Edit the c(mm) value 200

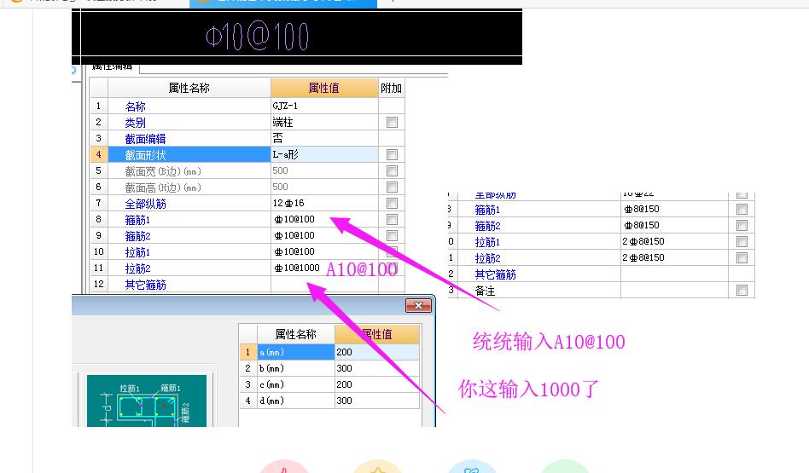(x=377, y=384)
